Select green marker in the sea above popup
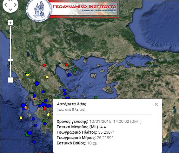 (x=96, y=97)
